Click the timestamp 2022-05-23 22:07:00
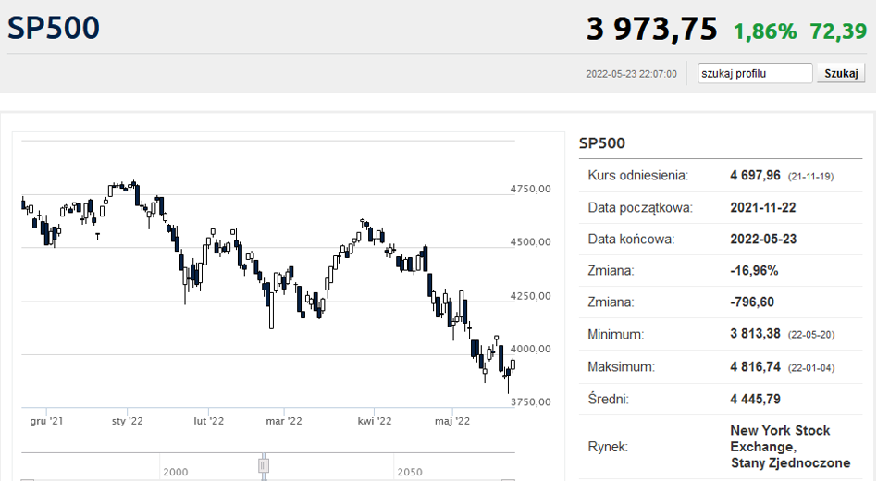Viewport: 877px width, 481px height. point(631,74)
